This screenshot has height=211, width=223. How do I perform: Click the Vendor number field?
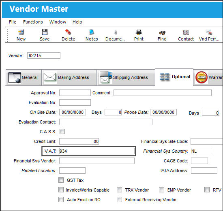point(44,55)
